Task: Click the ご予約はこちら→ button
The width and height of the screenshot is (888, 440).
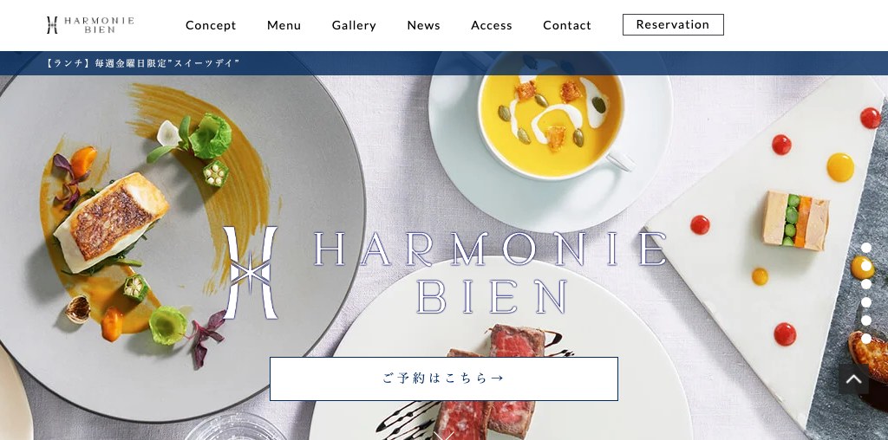Action: 444,379
